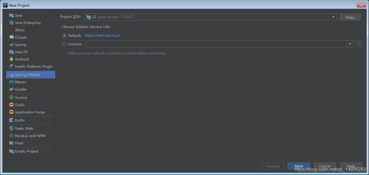Click the network connection reminder text
Image resolution: width=369 pixels, height=175 pixels.
click(117, 53)
